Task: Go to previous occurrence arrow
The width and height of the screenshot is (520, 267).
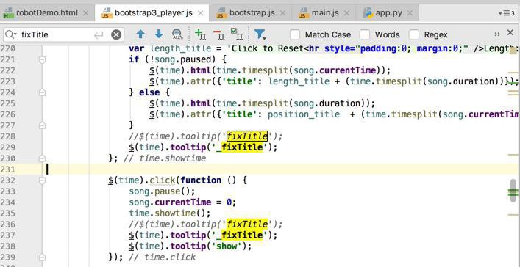Action: (140, 34)
